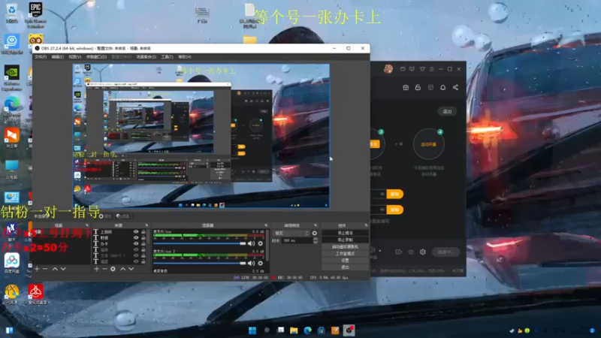Click the video camera icon at companion window bottom

click(398, 252)
